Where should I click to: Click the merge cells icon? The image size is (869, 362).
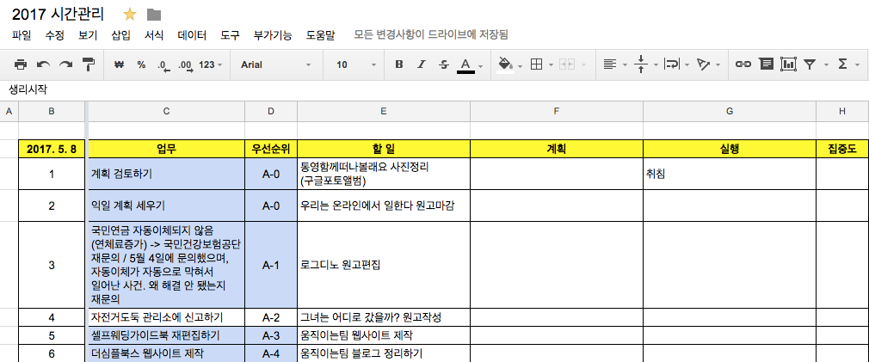pyautogui.click(x=566, y=64)
